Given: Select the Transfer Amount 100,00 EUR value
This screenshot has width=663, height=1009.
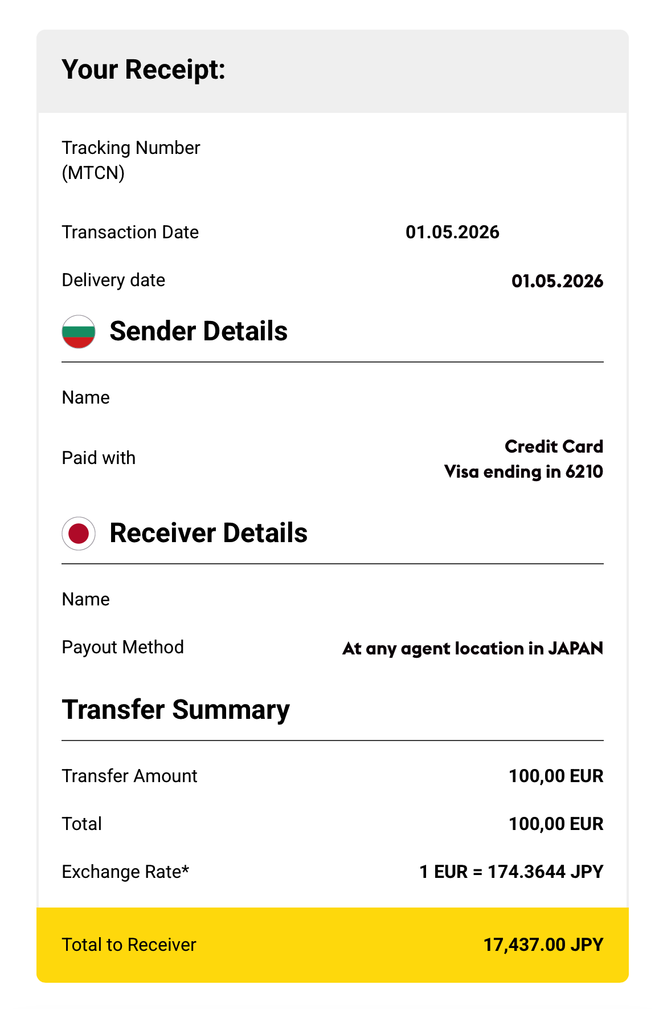Looking at the screenshot, I should click(556, 776).
